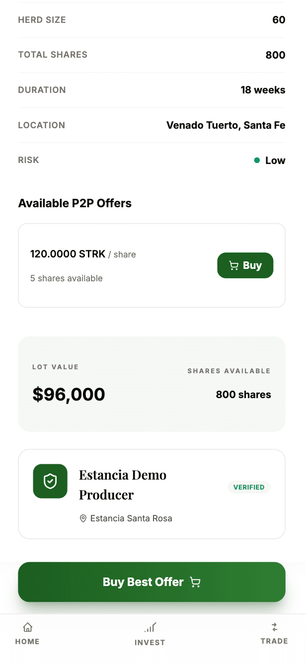Tap the Home icon in bottom navigation

pos(27,627)
